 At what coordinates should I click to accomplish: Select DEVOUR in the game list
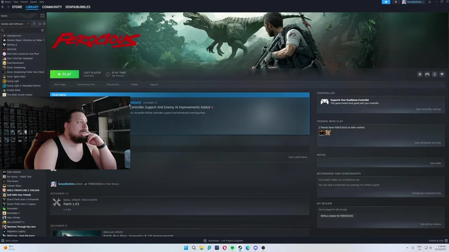tap(12, 49)
